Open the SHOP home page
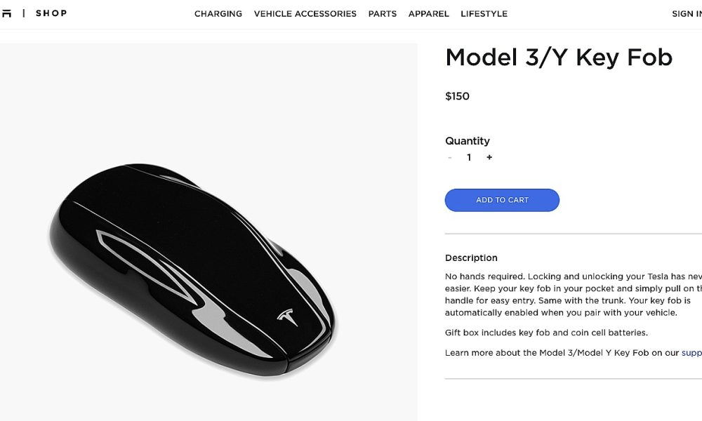 point(51,13)
